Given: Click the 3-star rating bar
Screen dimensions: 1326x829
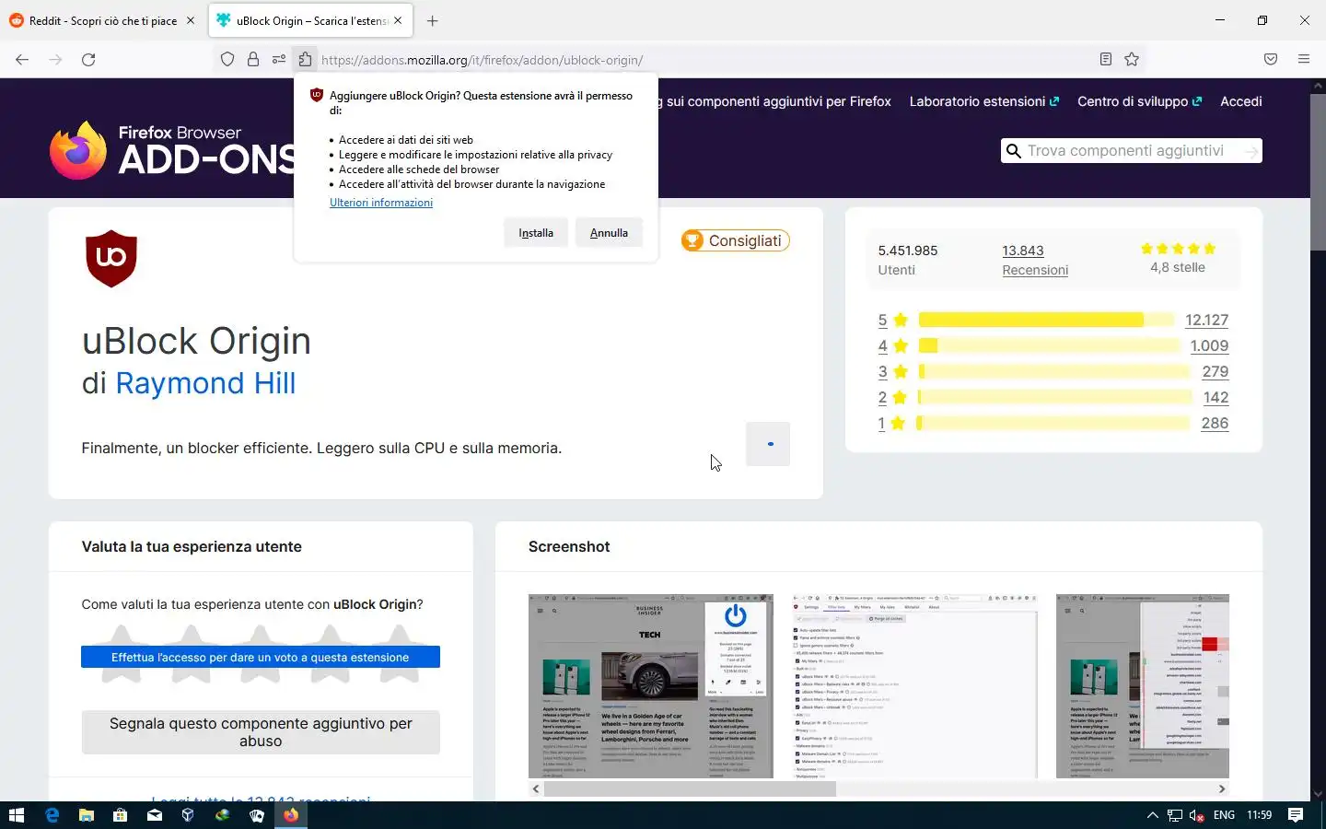Looking at the screenshot, I should [1054, 371].
